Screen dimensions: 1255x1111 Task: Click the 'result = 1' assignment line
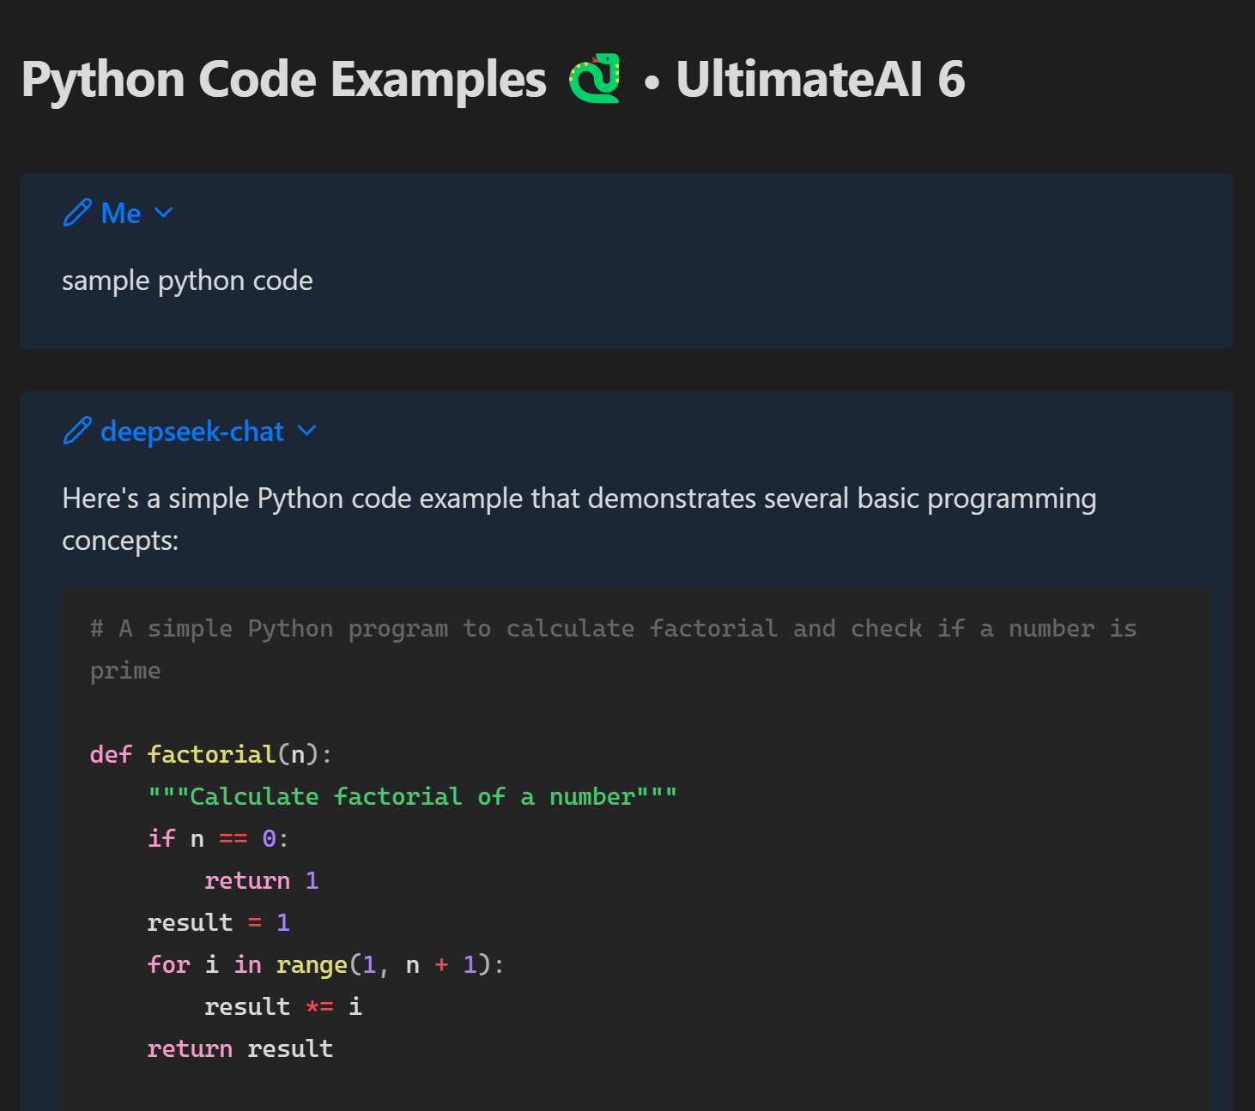(218, 922)
